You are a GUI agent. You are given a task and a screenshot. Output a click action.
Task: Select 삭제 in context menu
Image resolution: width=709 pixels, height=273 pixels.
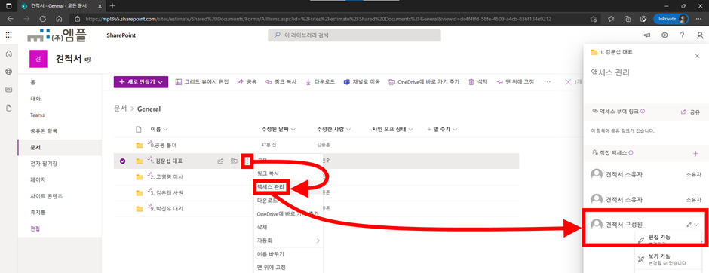coord(262,227)
